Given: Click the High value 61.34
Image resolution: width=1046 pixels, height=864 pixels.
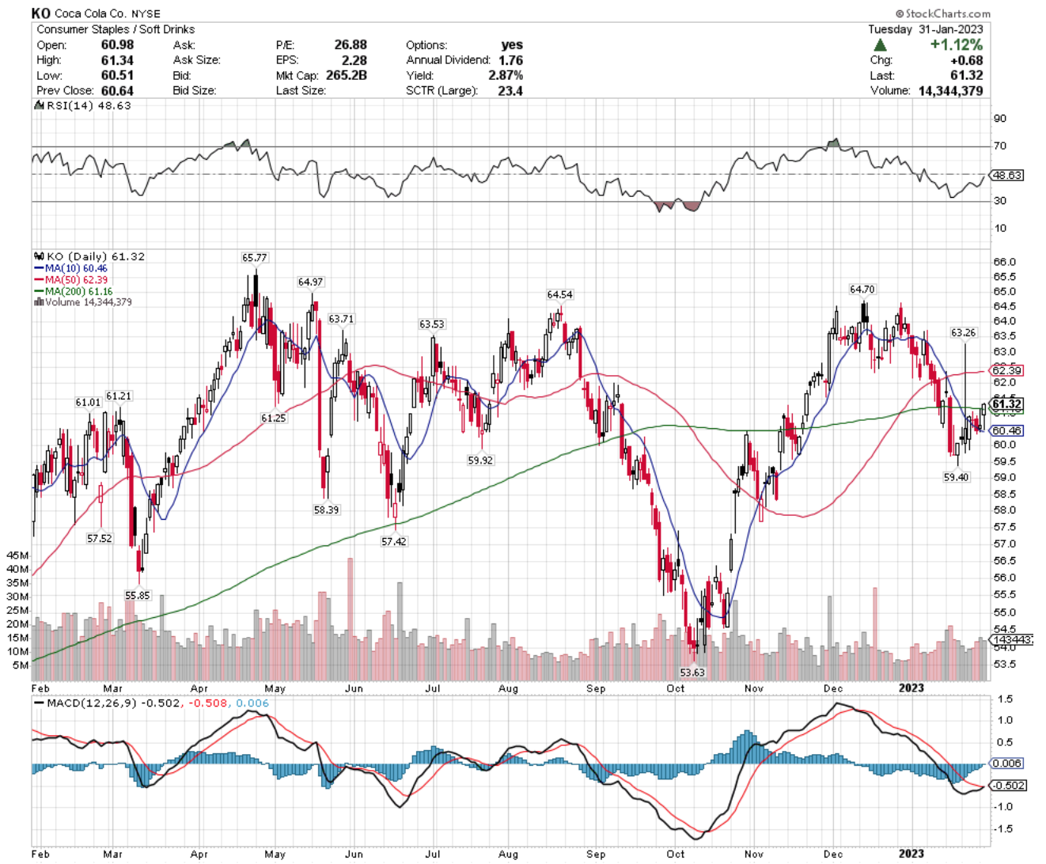Looking at the screenshot, I should click(118, 60).
